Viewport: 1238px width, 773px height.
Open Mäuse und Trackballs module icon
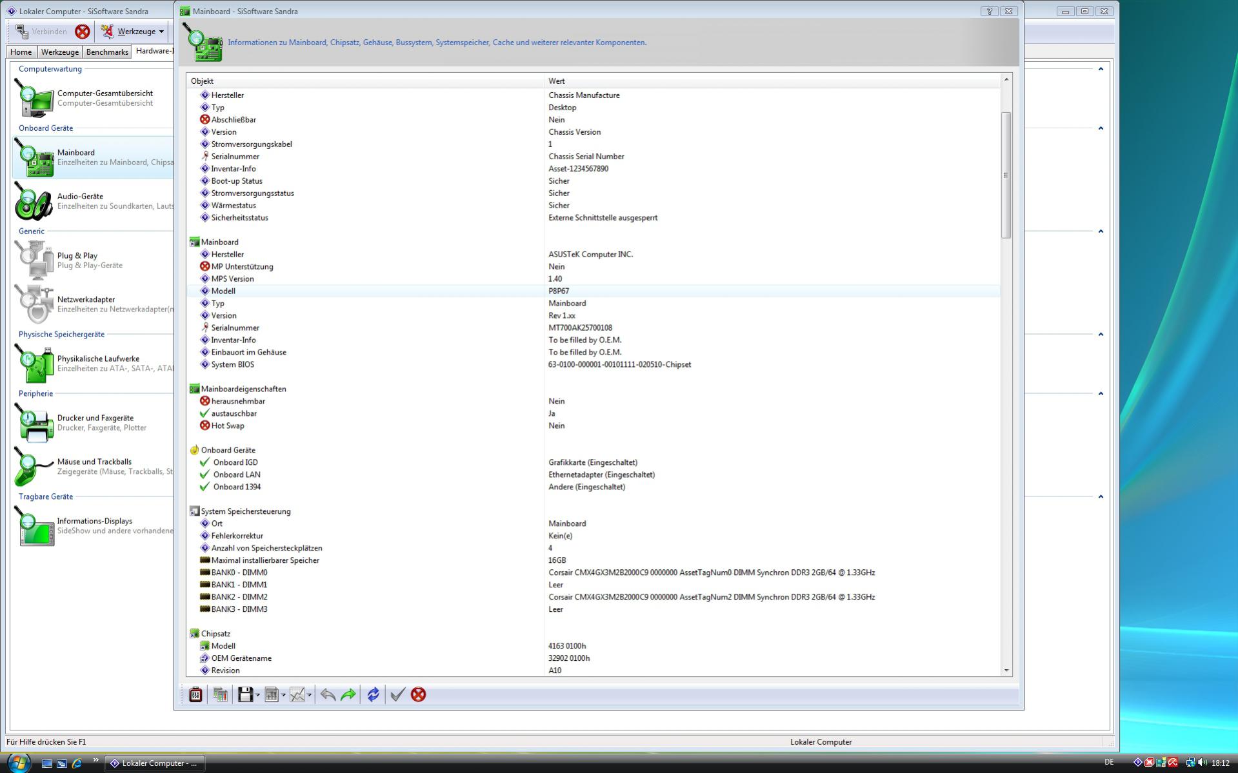(34, 467)
